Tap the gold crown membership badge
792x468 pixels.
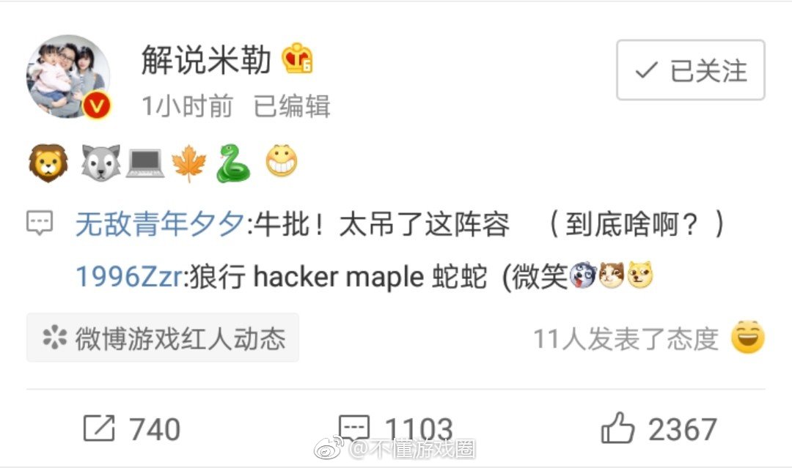click(x=298, y=59)
